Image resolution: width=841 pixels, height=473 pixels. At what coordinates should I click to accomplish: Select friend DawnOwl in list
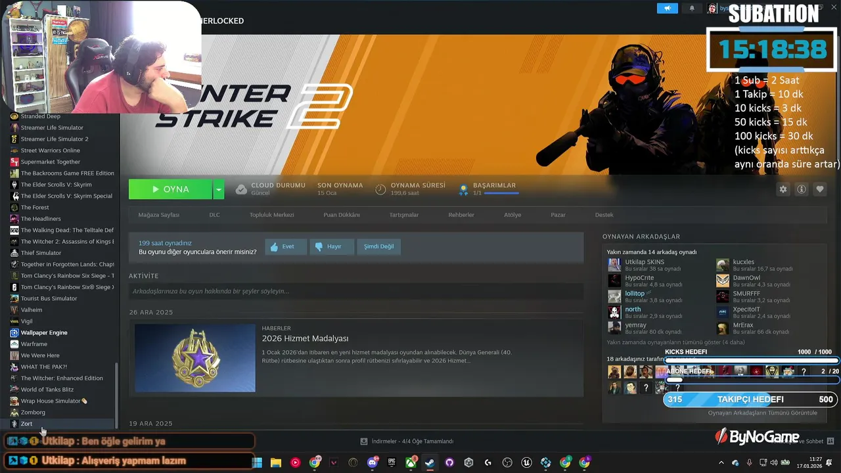pyautogui.click(x=746, y=278)
